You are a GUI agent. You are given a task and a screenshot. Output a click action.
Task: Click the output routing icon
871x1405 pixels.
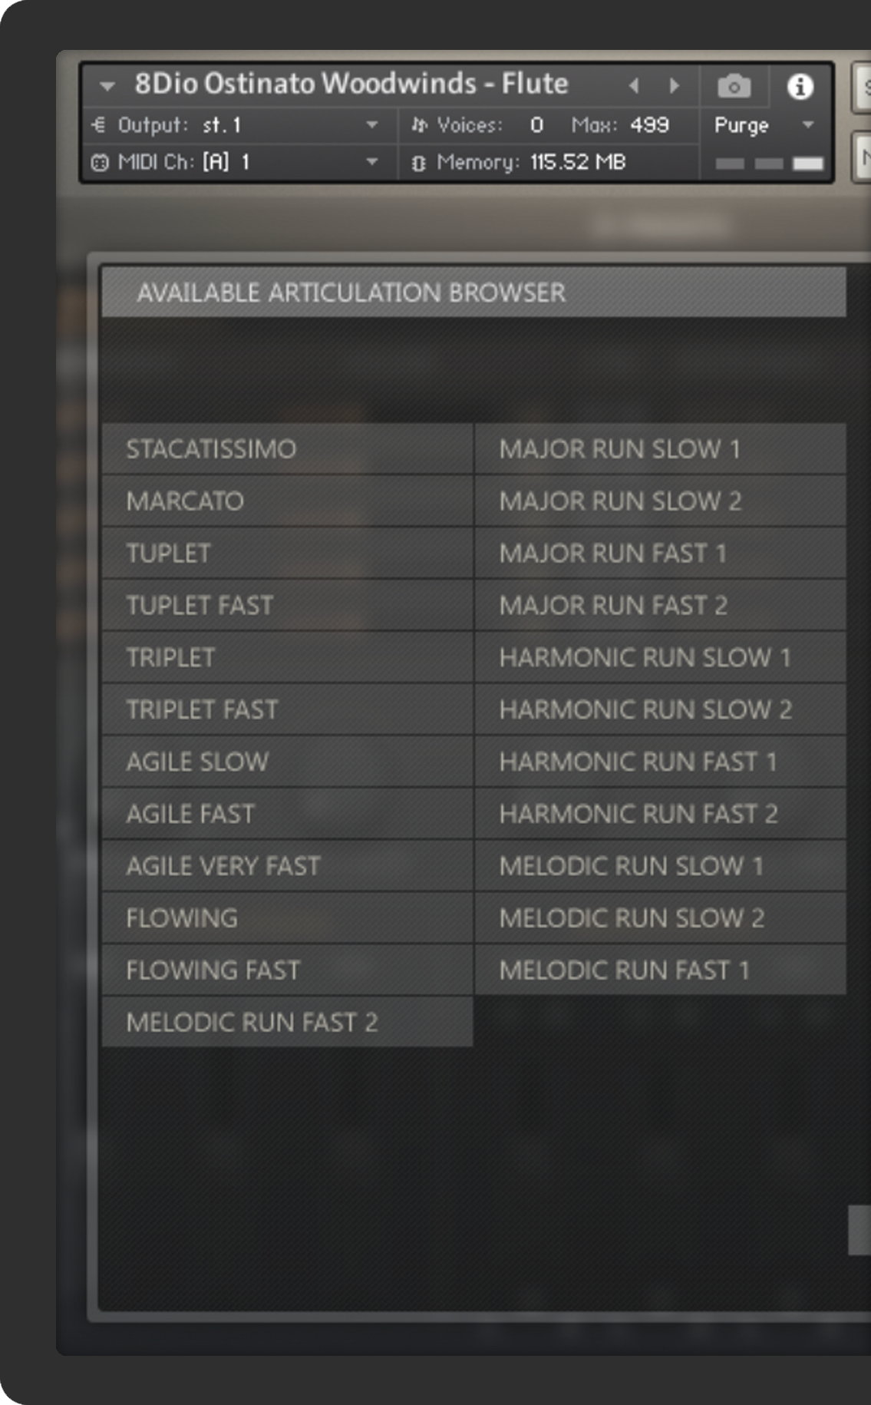pos(99,125)
